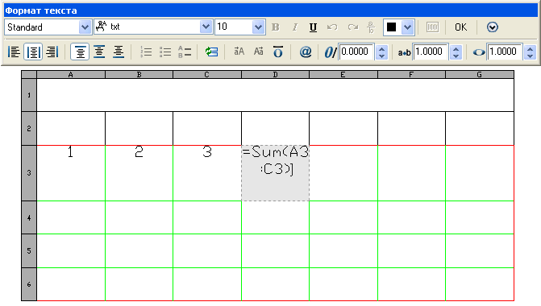
Task: Click the merged title cell in row 1
Action: point(275,95)
